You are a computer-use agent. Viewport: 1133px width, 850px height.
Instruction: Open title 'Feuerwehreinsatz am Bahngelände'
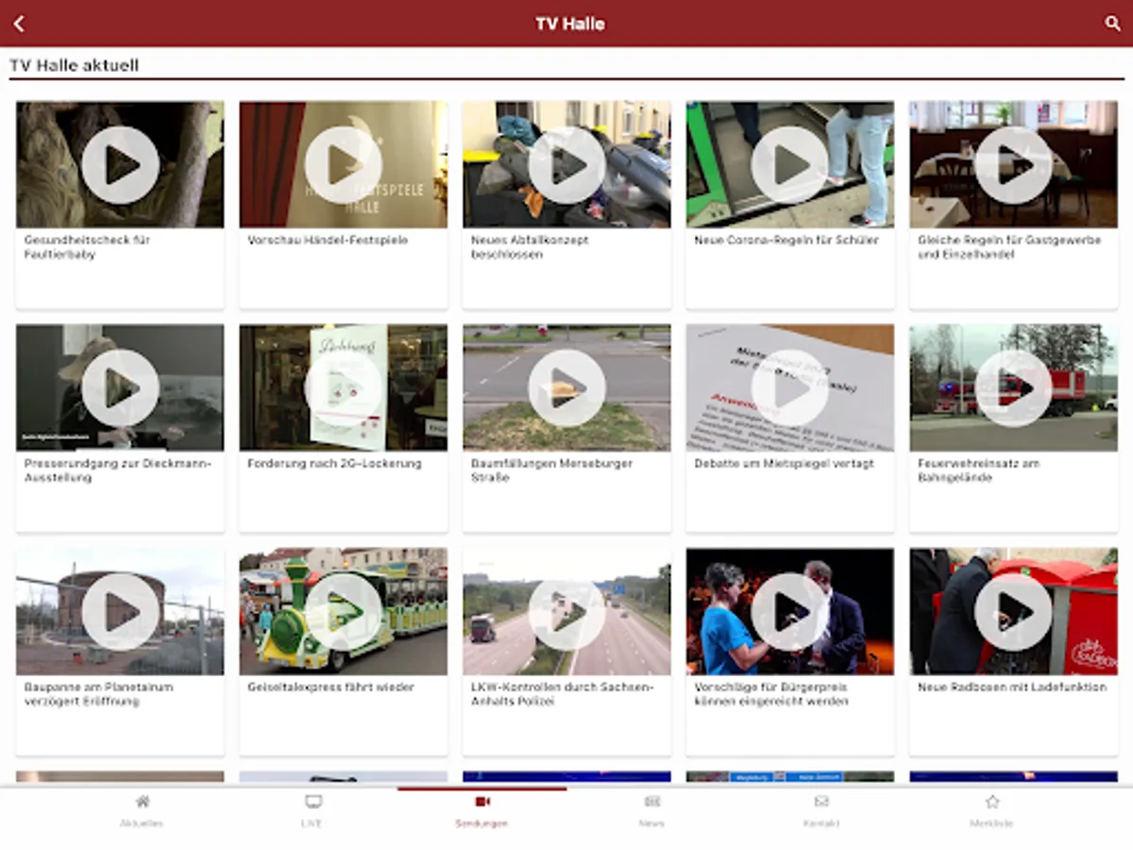click(x=979, y=470)
